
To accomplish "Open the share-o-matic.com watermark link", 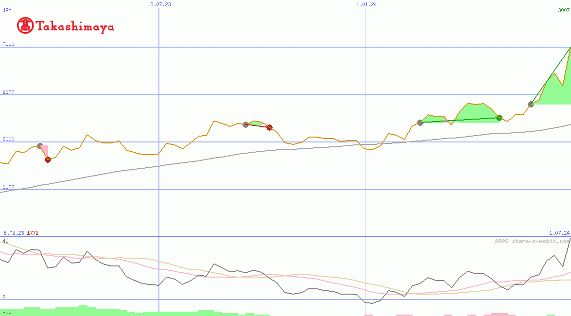I will [x=532, y=241].
